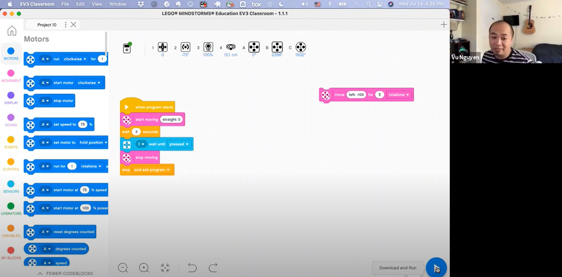The width and height of the screenshot is (562, 277).
Task: Redo the last action
Action: 213,267
